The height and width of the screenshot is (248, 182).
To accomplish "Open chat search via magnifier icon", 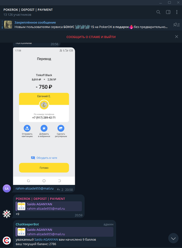I will click(158, 12).
